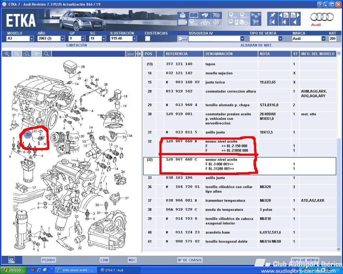The image size is (343, 274).
Task: Click the zoom area selection magnifier icon
Action: point(26,54)
